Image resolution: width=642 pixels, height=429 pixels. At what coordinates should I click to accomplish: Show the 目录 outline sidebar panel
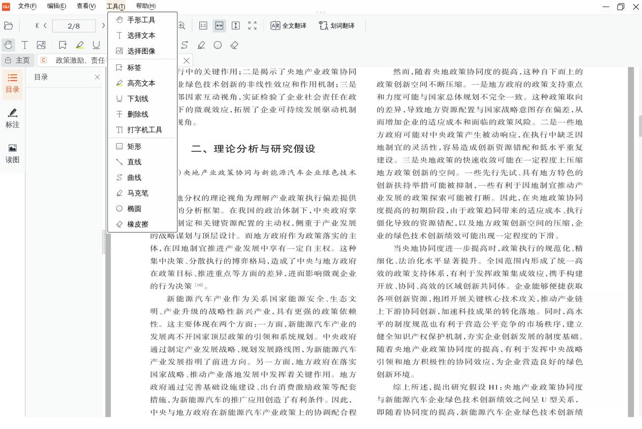point(13,83)
